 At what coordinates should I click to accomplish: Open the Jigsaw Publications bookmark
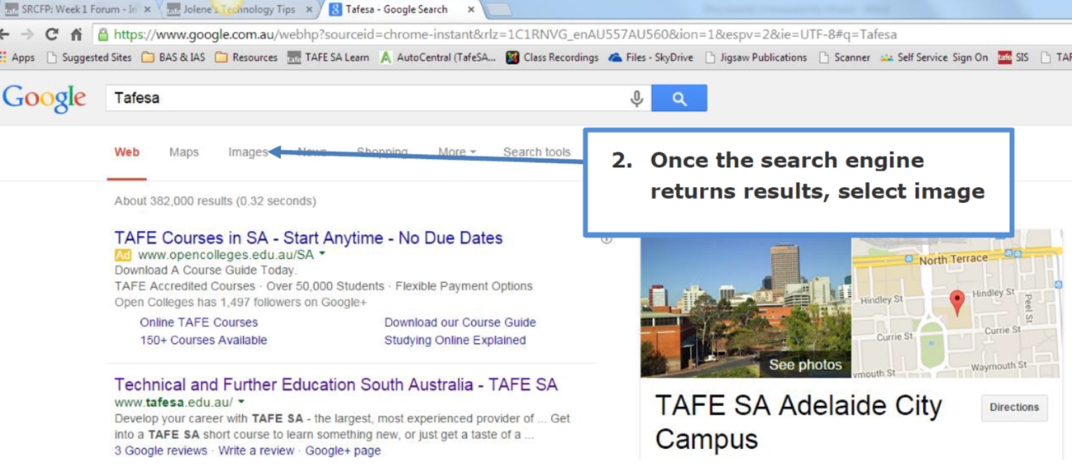(756, 57)
